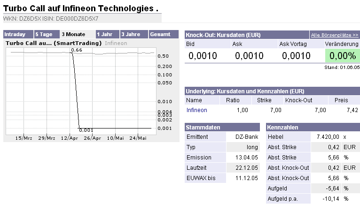Click the chart title Turbo Call au... (SmartTrading)
The height and width of the screenshot is (204, 360).
click(x=54, y=43)
